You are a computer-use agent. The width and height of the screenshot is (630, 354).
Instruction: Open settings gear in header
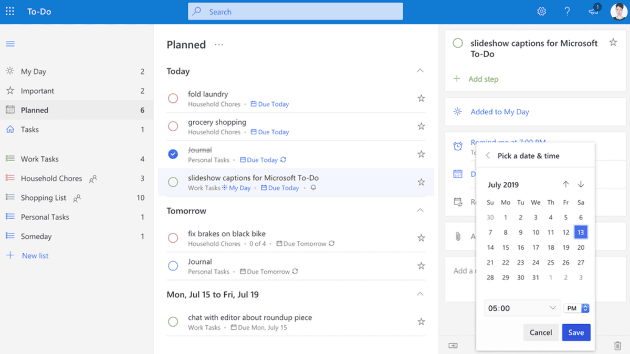541,12
